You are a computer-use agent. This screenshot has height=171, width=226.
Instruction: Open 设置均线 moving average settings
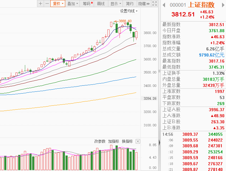[x=129, y=11]
